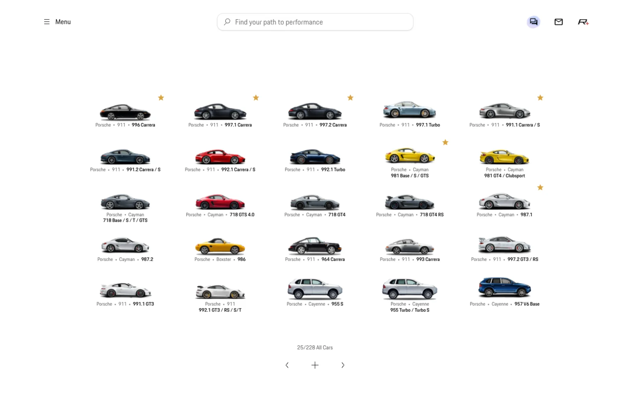Select the yellow Boxster 986 car image
The height and width of the screenshot is (394, 630).
coord(220,246)
